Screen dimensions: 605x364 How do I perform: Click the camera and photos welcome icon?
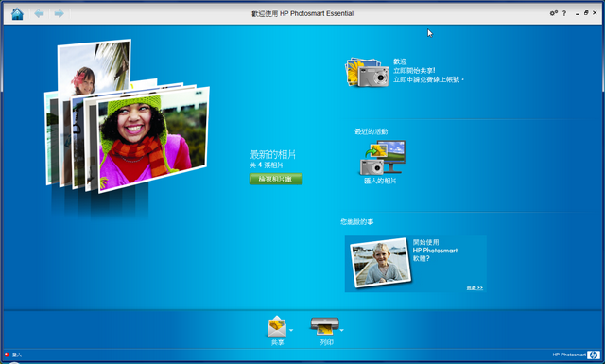367,72
